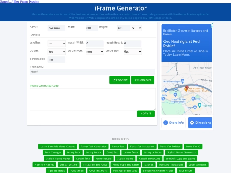Focus the width input field
The height and width of the screenshot is (173, 231).
(x=92, y=28)
